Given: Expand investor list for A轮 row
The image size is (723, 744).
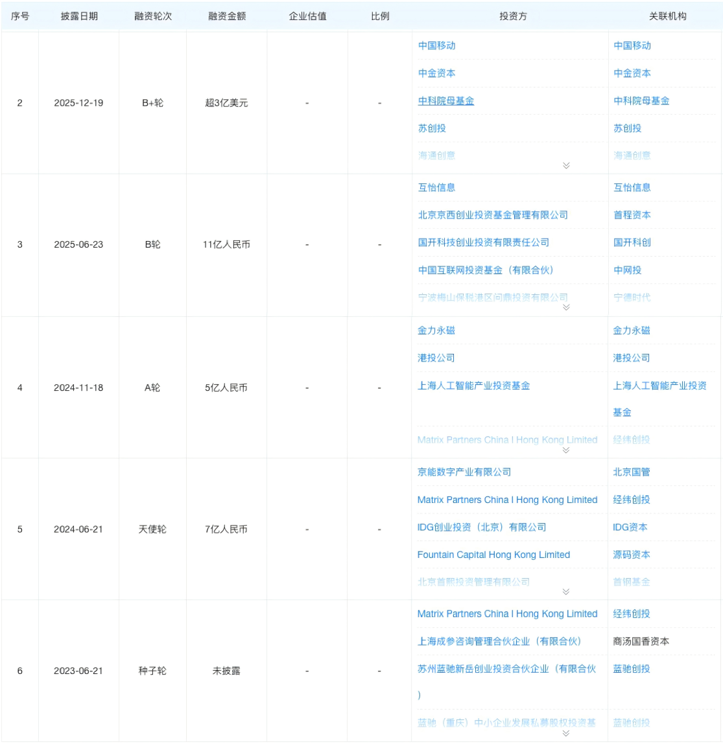Looking at the screenshot, I should point(566,450).
